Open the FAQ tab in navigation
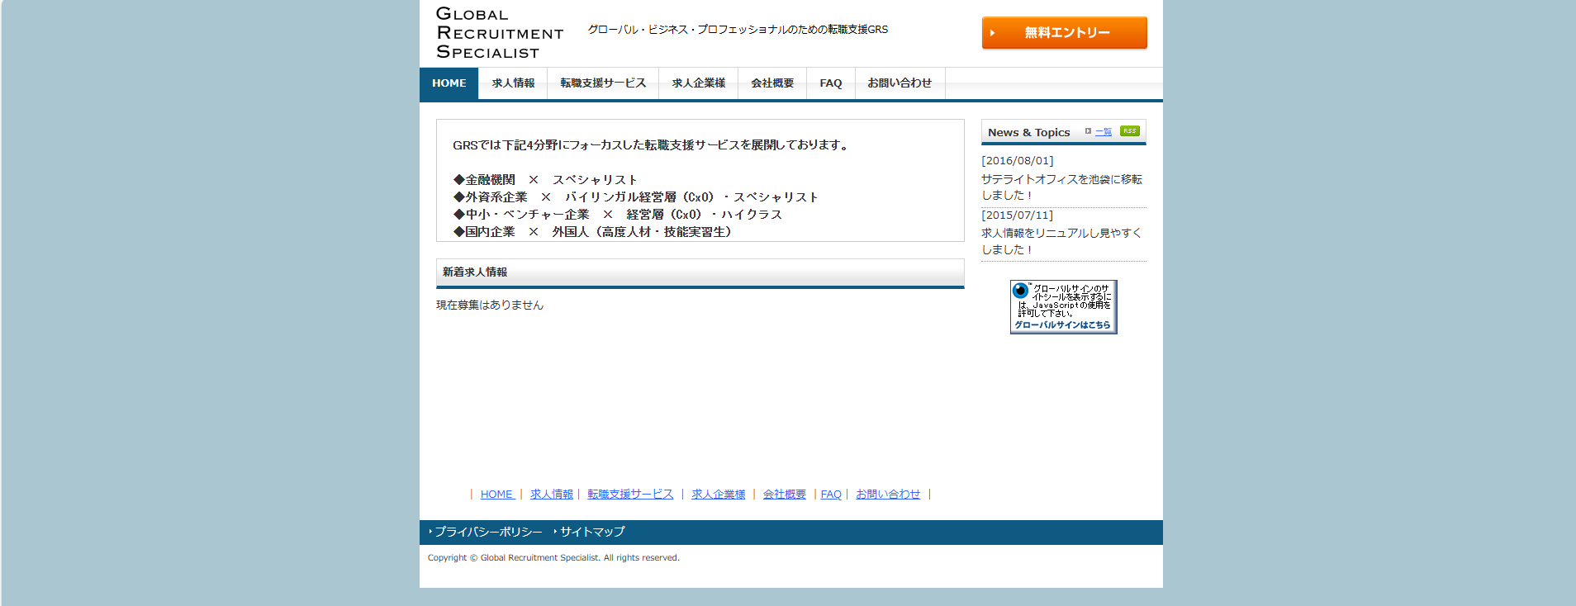This screenshot has width=1576, height=606. pos(830,83)
